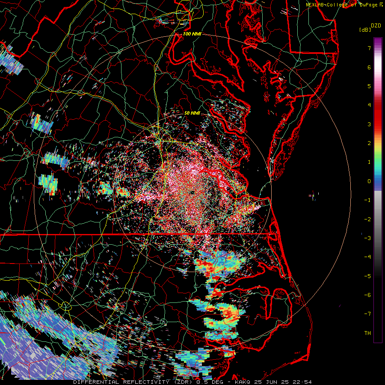Click the positive "1" value on dB legend
Screen dimensions: 385x385
(369, 162)
